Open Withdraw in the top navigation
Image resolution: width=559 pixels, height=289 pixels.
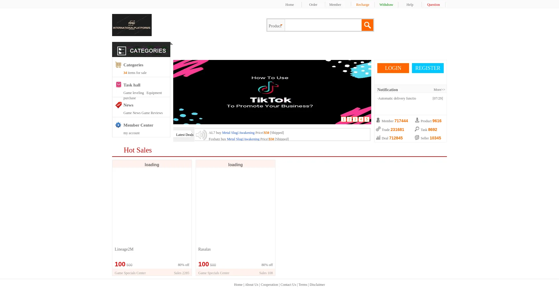(x=386, y=5)
